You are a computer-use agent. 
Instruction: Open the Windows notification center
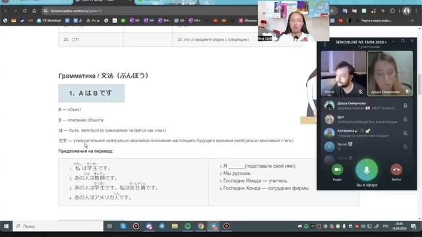point(413,226)
